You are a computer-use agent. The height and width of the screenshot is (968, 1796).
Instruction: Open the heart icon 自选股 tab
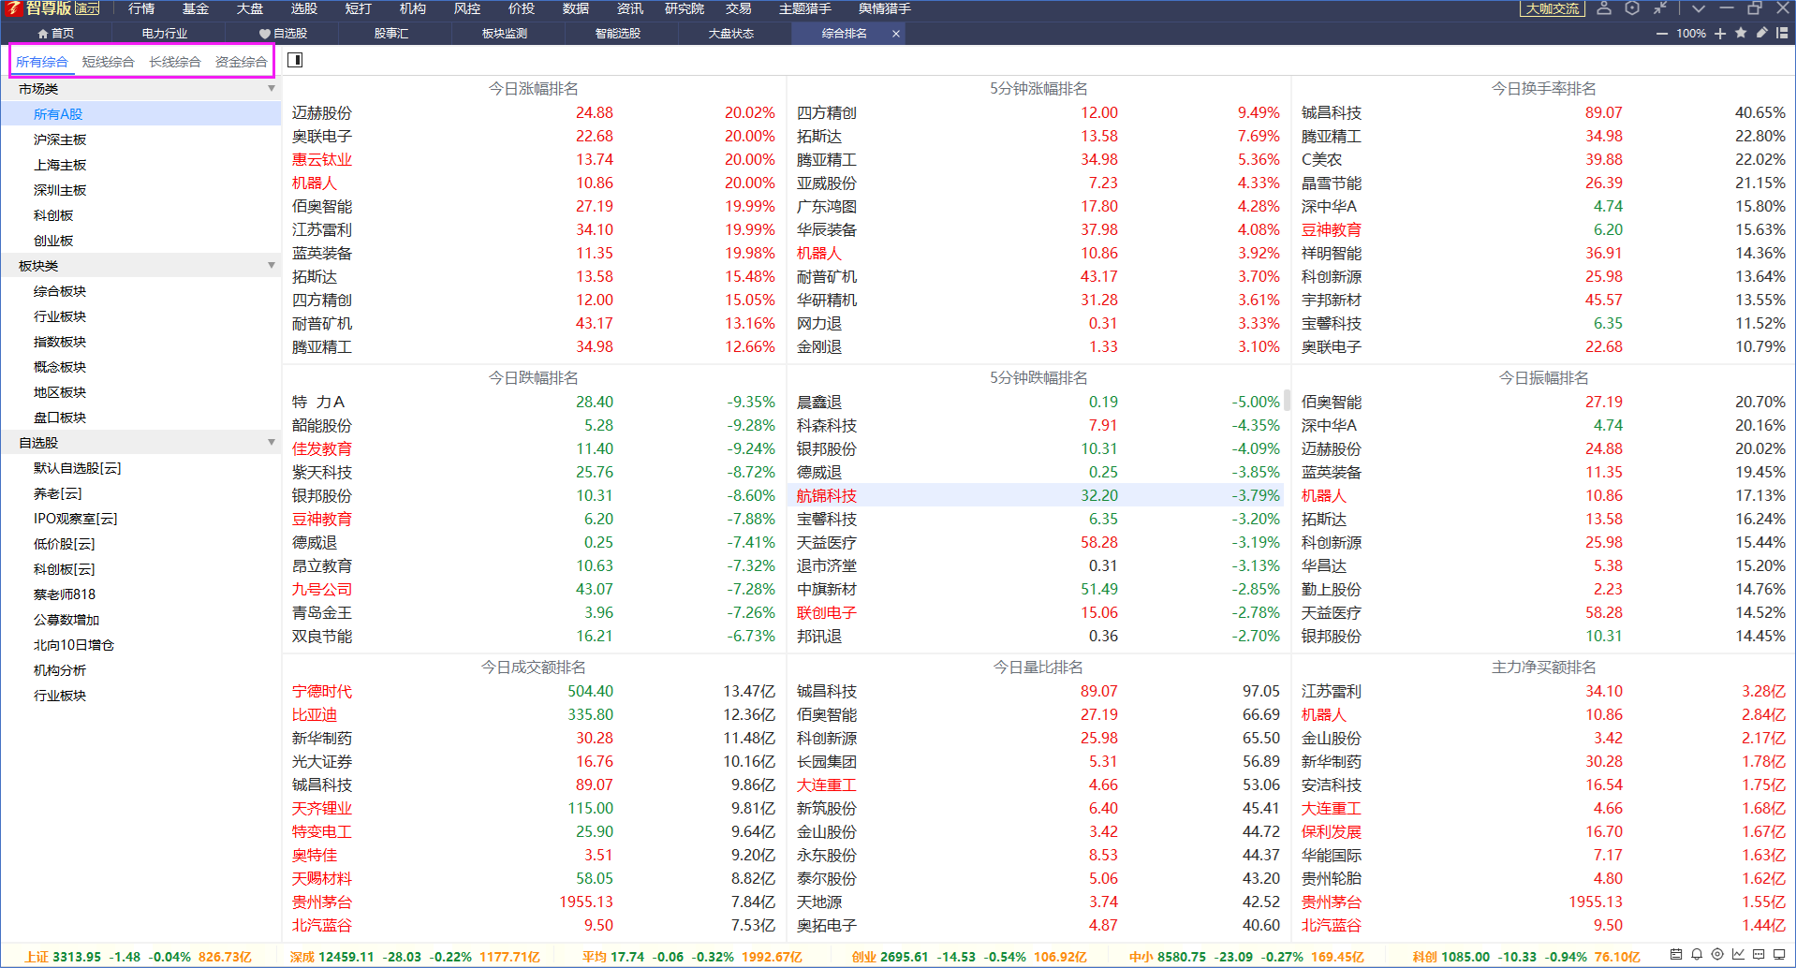coord(283,34)
